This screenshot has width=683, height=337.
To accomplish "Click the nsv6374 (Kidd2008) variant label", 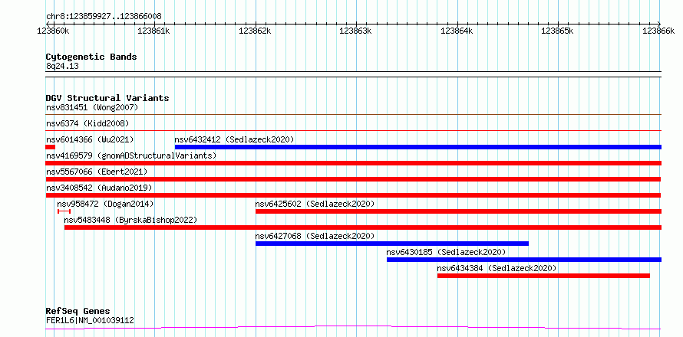I will (87, 123).
